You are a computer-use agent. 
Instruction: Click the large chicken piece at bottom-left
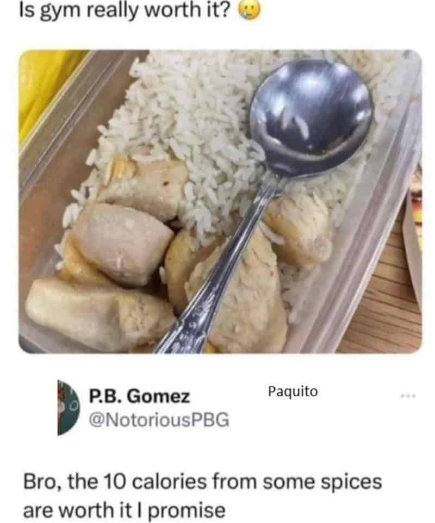(100, 315)
